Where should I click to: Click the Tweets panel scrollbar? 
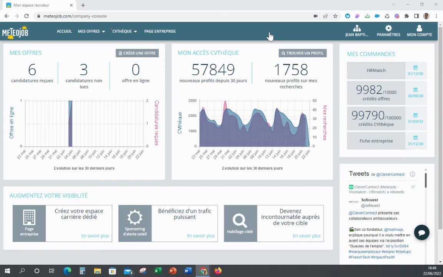(425, 180)
